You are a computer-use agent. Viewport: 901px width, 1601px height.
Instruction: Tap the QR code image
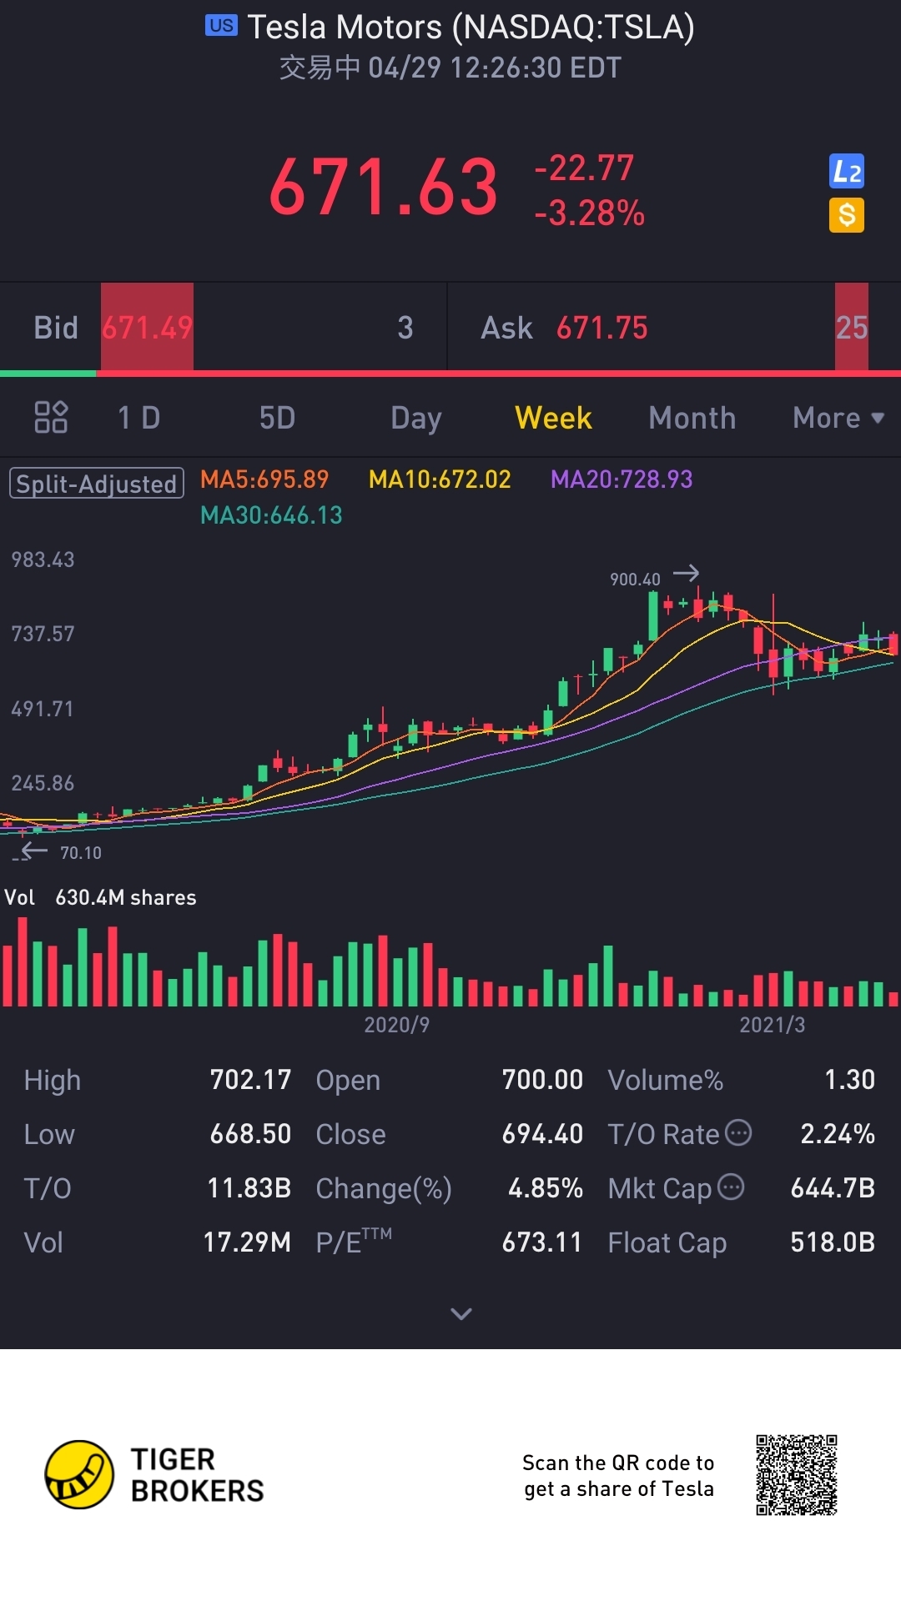pyautogui.click(x=797, y=1475)
